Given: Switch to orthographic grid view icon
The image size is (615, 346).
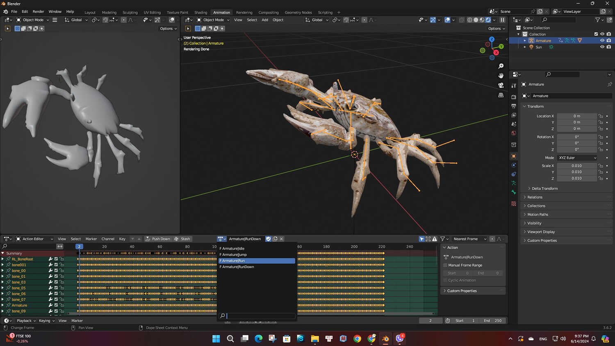Looking at the screenshot, I should pyautogui.click(x=501, y=95).
